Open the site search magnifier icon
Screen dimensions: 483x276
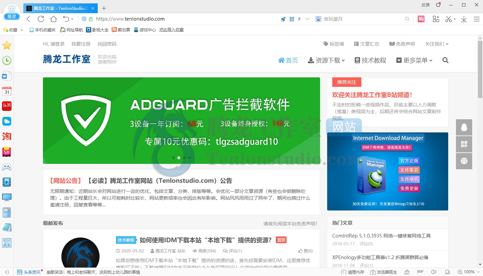445,60
